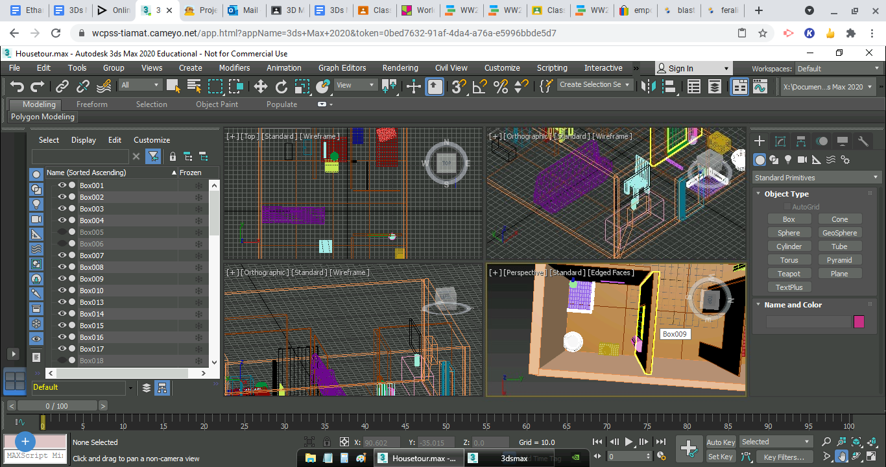The image size is (886, 467).
Task: Open the 'Create Selection Se' named sets dropdown
Action: [595, 84]
